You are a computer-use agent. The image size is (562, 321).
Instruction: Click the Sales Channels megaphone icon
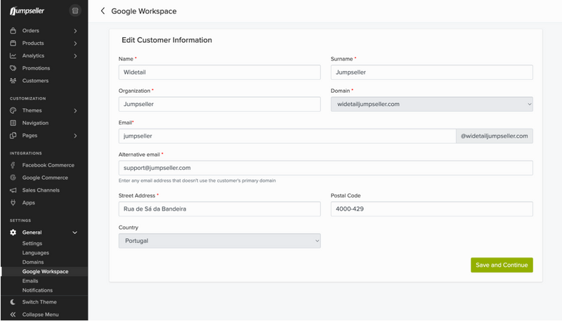pos(13,190)
